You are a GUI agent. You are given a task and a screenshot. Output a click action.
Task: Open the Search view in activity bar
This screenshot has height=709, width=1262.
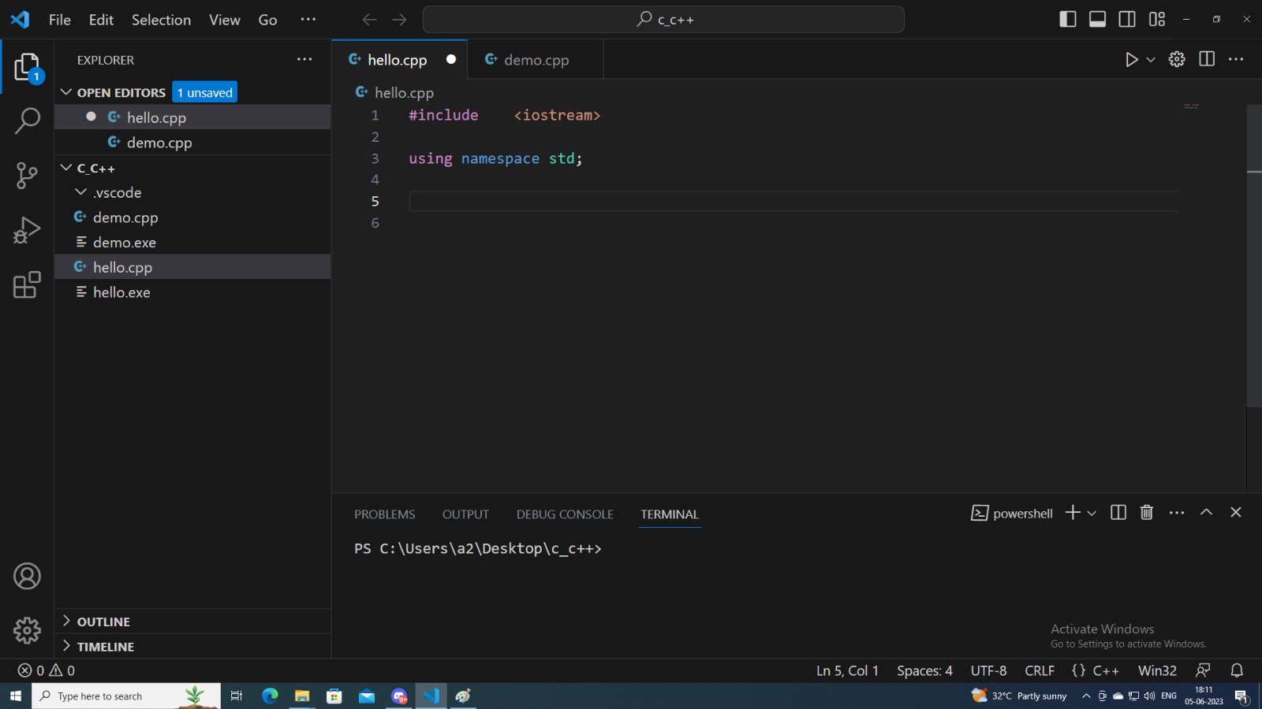27,121
